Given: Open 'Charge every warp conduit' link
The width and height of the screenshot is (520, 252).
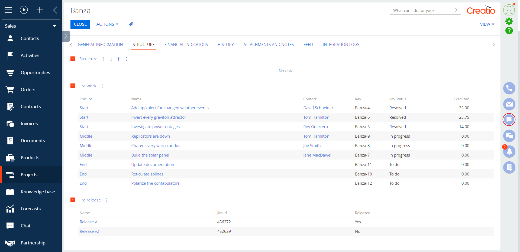Looking at the screenshot, I should 156,146.
